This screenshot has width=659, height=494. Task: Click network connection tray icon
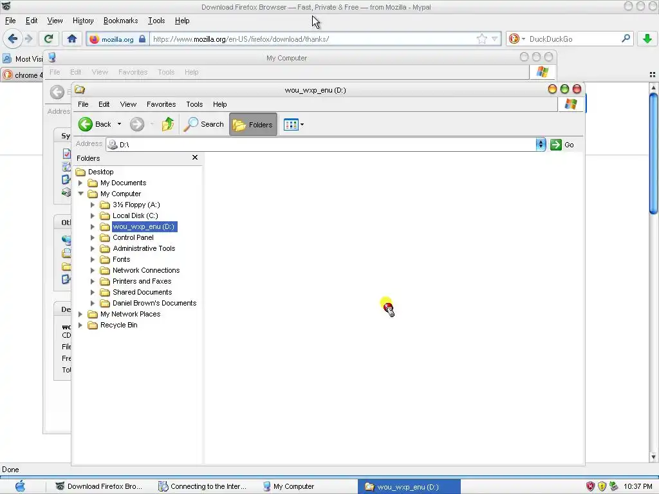click(613, 486)
